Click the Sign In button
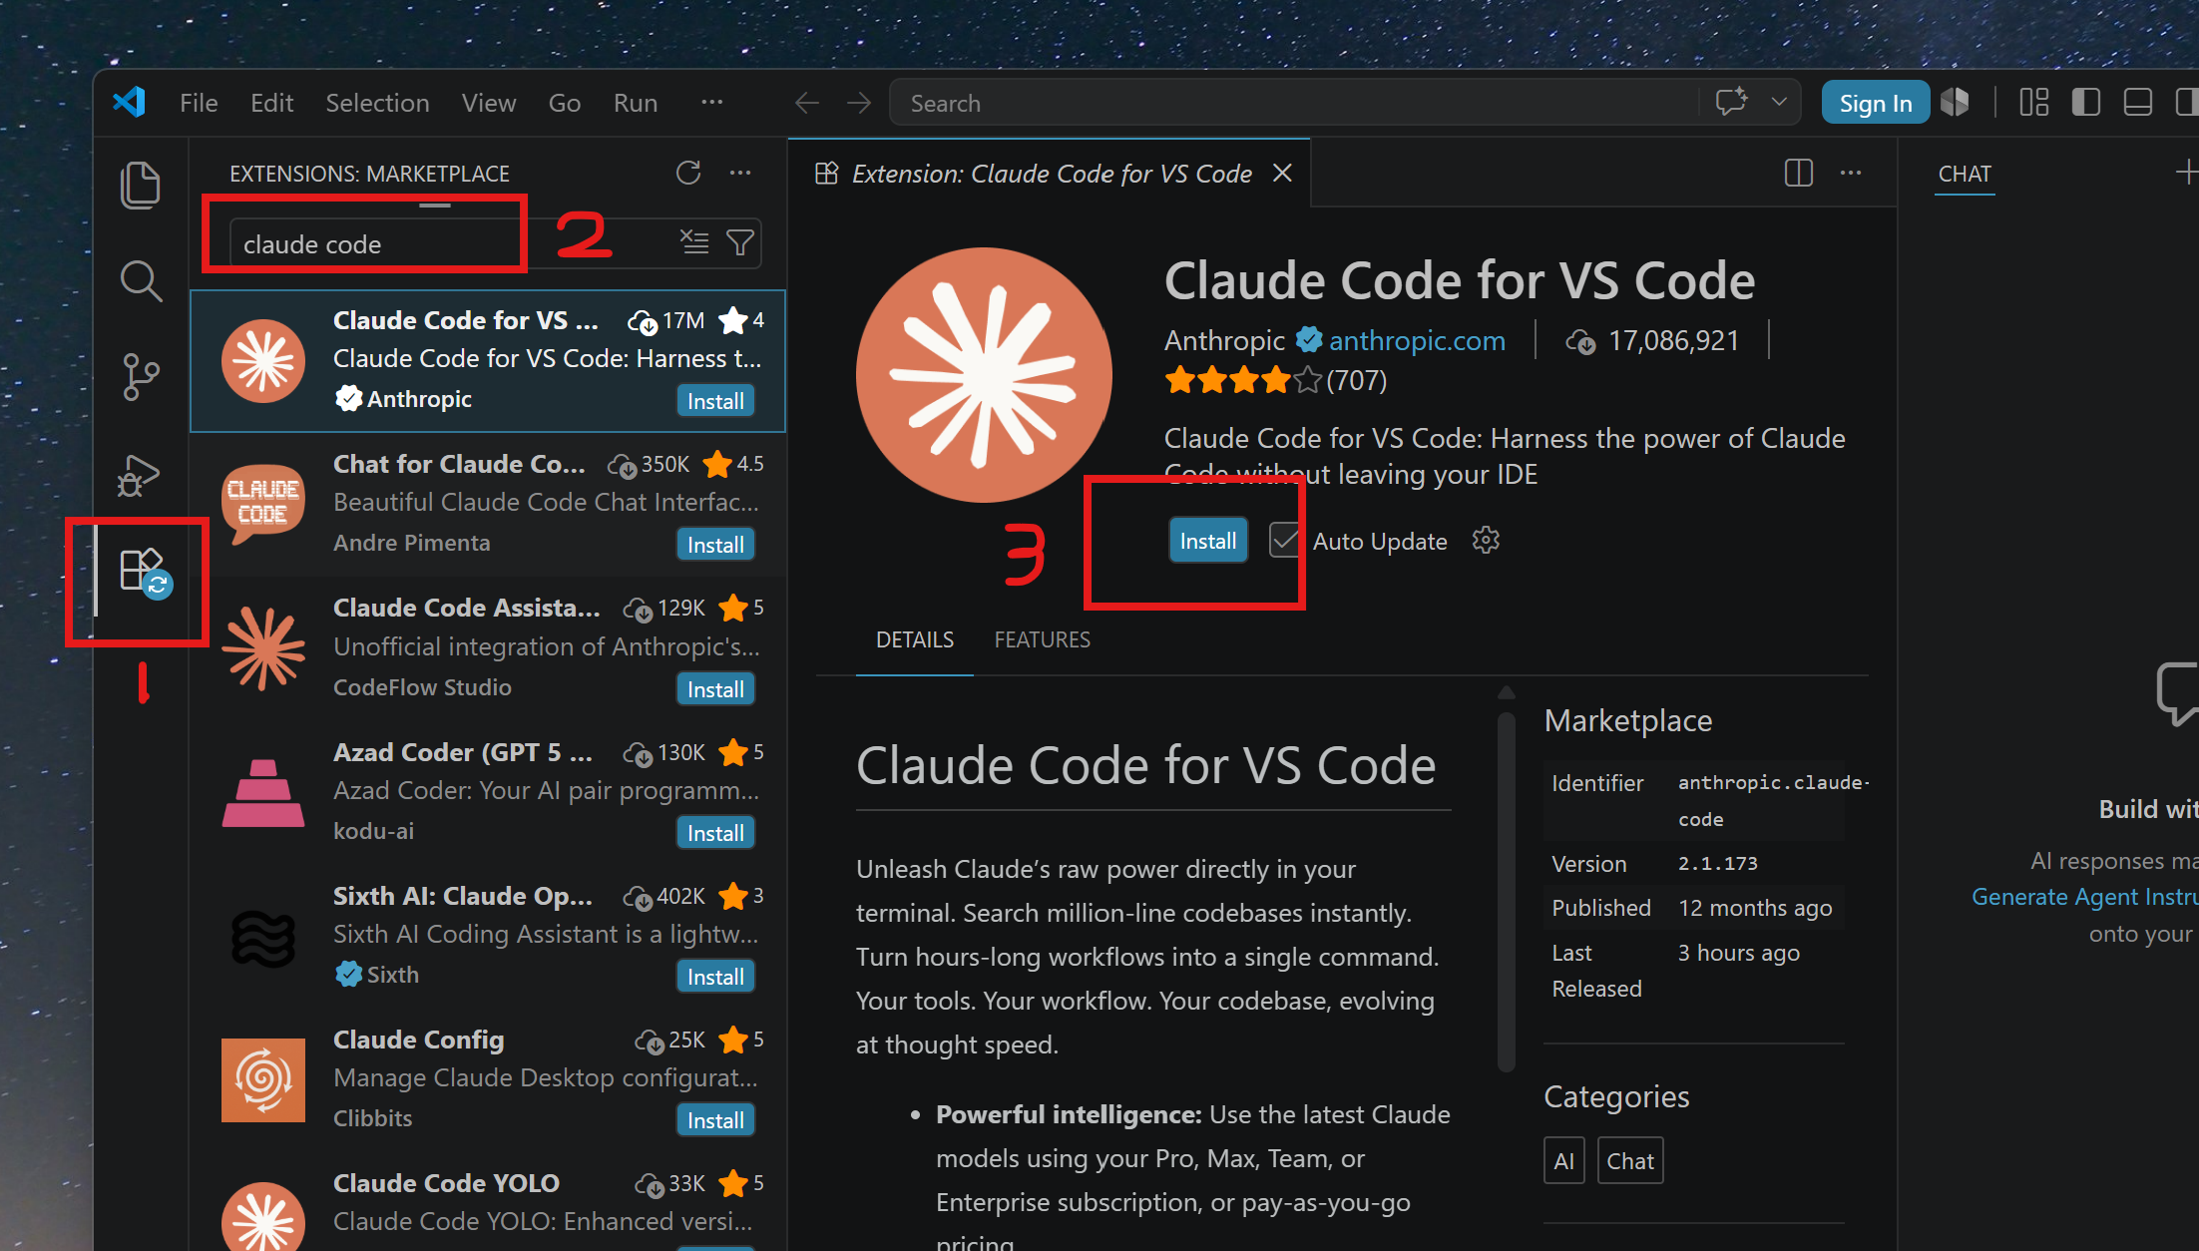The height and width of the screenshot is (1251, 2199). click(x=1876, y=103)
